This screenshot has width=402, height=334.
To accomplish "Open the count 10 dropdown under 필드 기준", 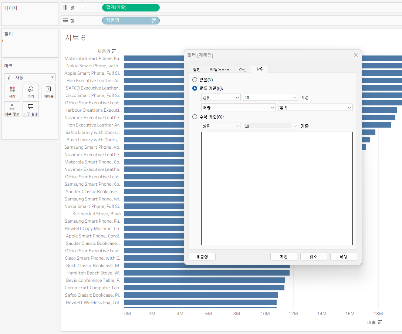I will pos(270,97).
